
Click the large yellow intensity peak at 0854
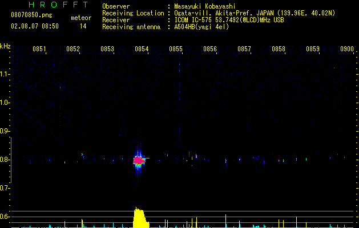140,218
